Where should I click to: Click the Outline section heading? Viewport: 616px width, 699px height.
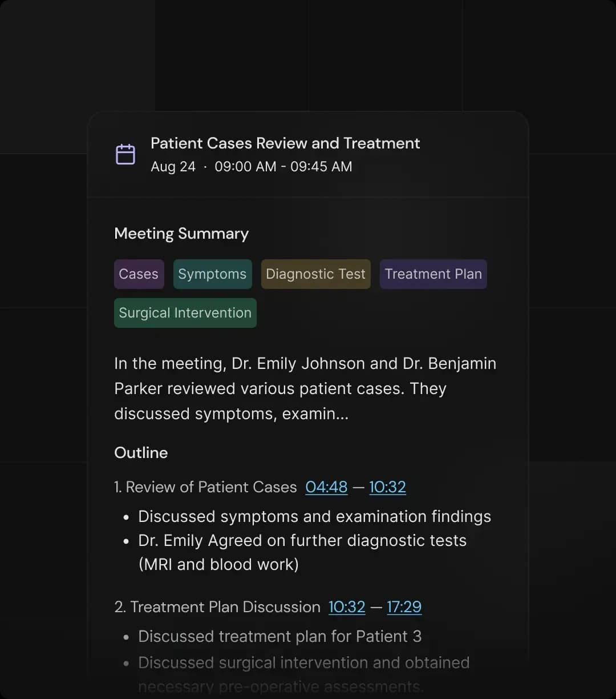tap(141, 453)
